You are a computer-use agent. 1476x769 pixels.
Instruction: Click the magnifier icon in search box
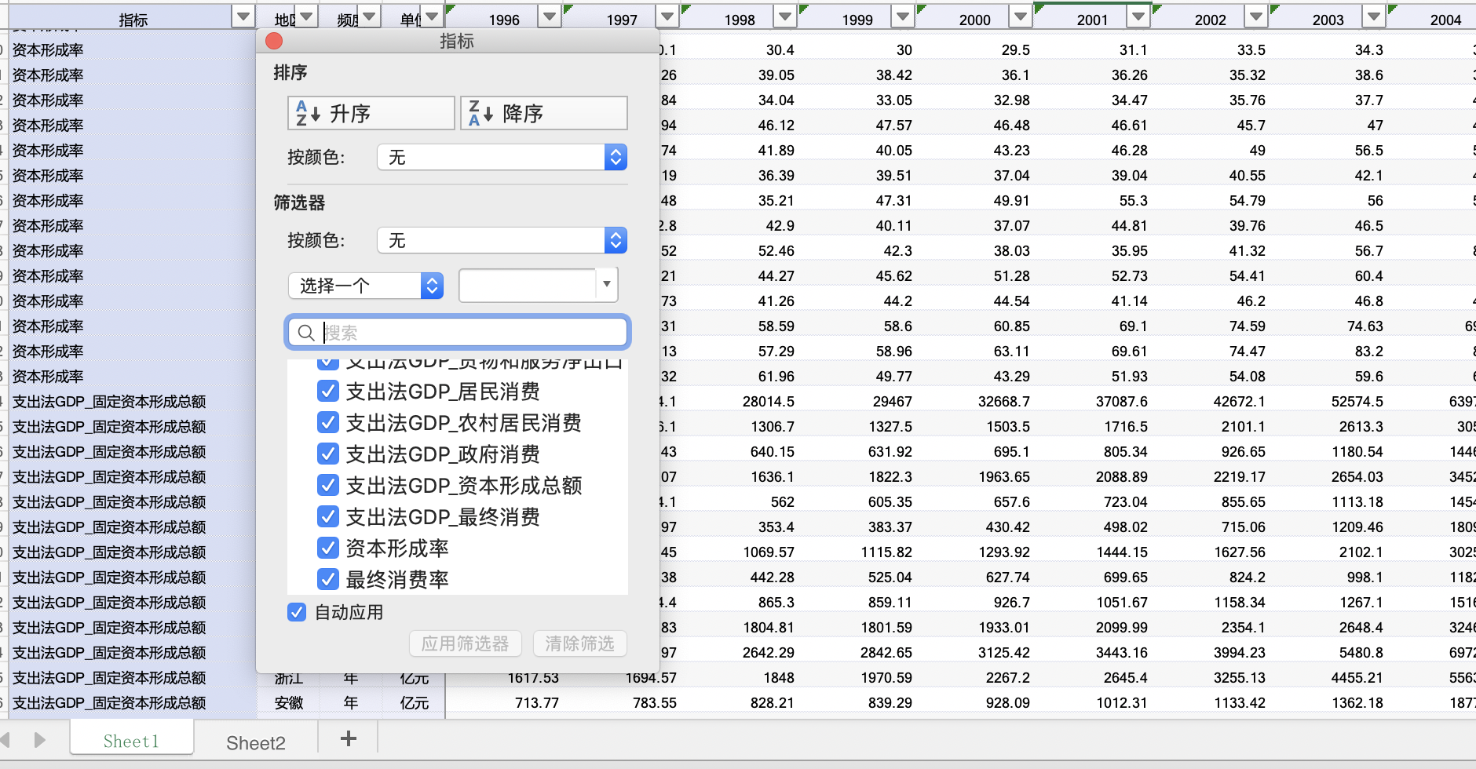click(306, 333)
